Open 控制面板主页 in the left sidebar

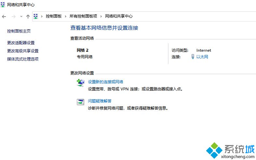tap(19, 31)
